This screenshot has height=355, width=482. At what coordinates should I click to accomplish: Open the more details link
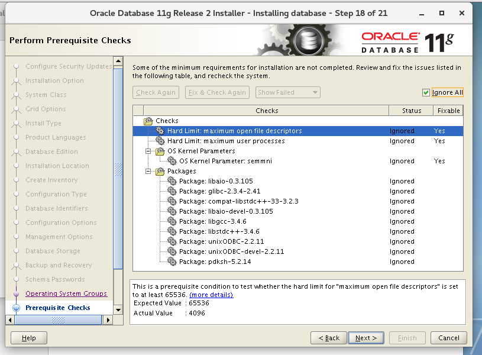[x=211, y=296]
